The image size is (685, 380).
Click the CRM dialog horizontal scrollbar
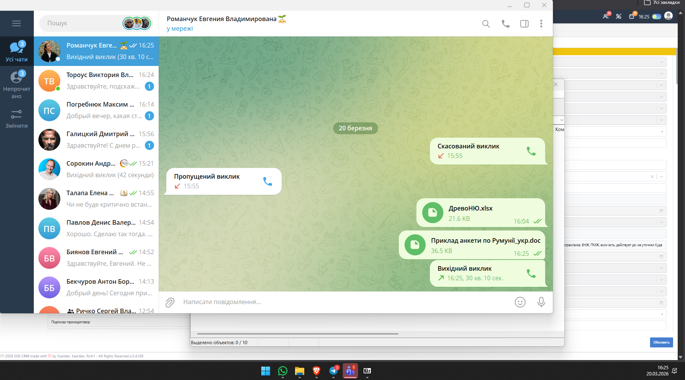pyautogui.click(x=298, y=334)
